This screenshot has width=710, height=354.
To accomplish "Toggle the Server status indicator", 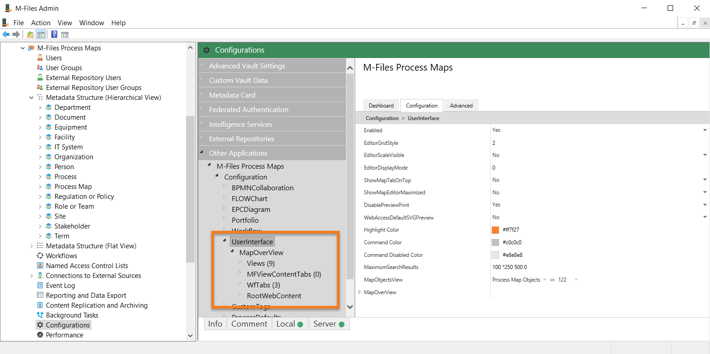I will tap(341, 324).
